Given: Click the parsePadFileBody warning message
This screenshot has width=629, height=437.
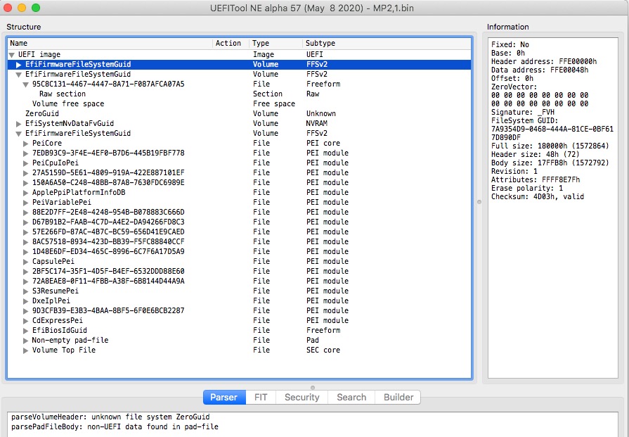Looking at the screenshot, I should [115, 426].
